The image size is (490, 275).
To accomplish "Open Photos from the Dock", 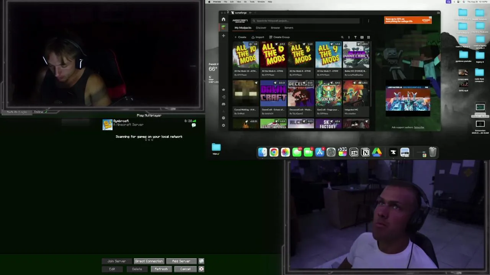I will point(285,152).
